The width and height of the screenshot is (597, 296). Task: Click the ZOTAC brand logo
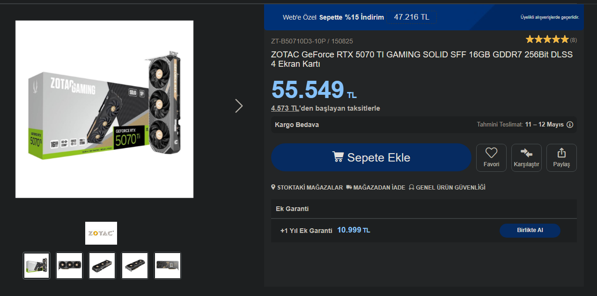[x=101, y=233]
